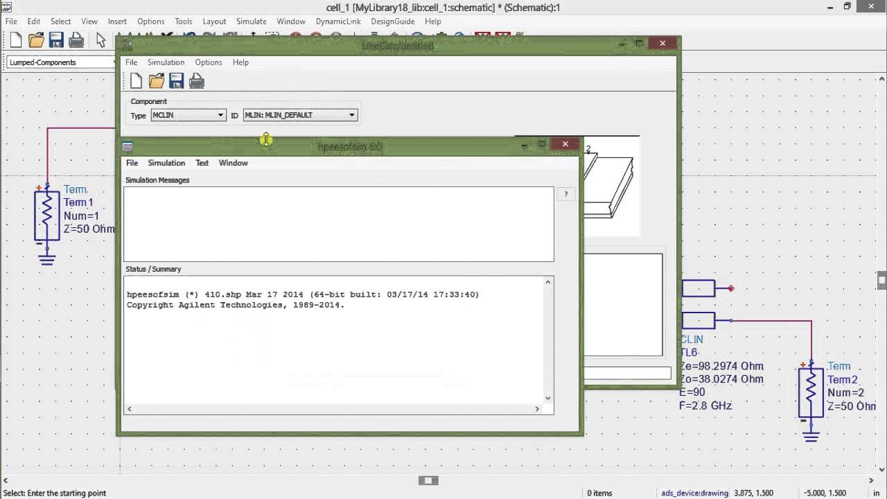
Task: Open Help menu in schematic window
Action: point(433,21)
